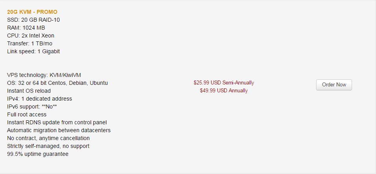The height and width of the screenshot is (174, 376).
Task: Click the No contract, anytime cancellation line
Action: point(48,138)
